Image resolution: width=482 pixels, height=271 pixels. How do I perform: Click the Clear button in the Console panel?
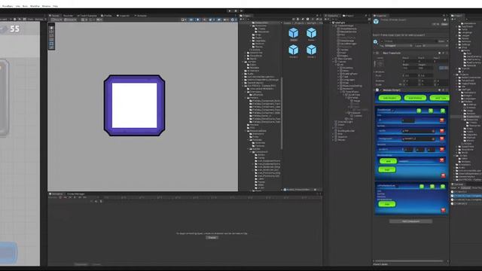click(x=453, y=187)
